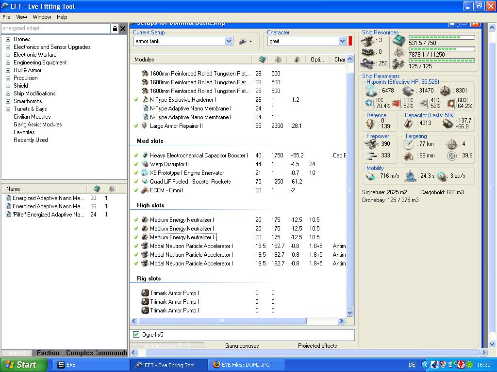The width and height of the screenshot is (497, 372).
Task: Click the Large Armor Repairer II icon
Action: (x=145, y=125)
